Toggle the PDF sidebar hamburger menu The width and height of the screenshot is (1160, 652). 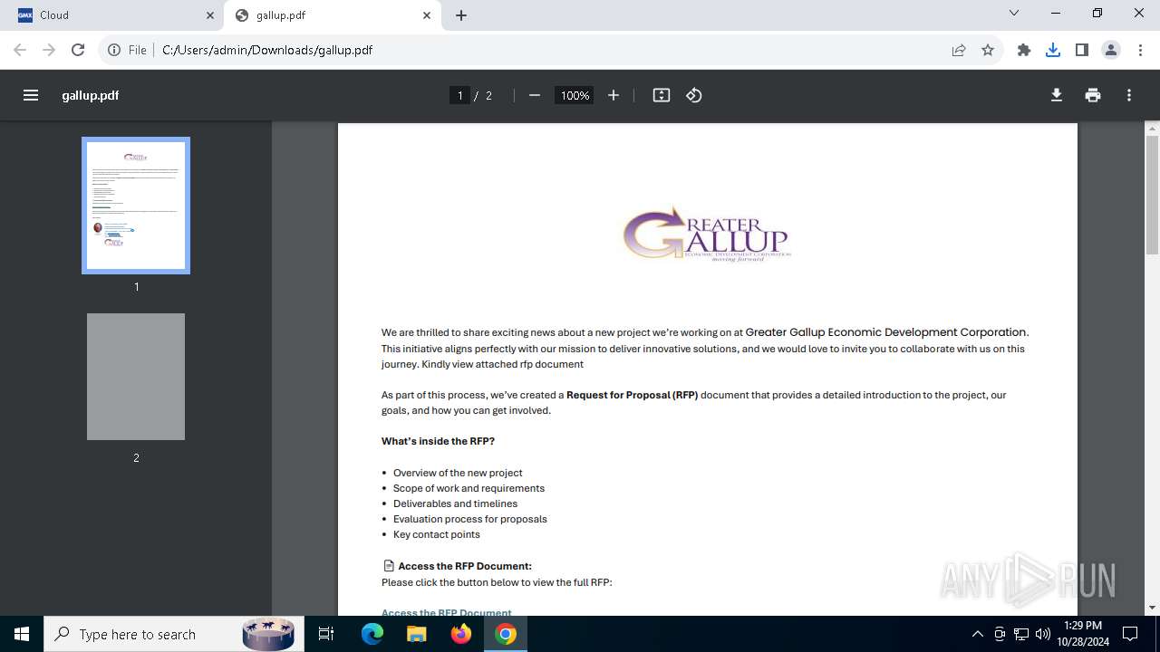click(x=31, y=95)
